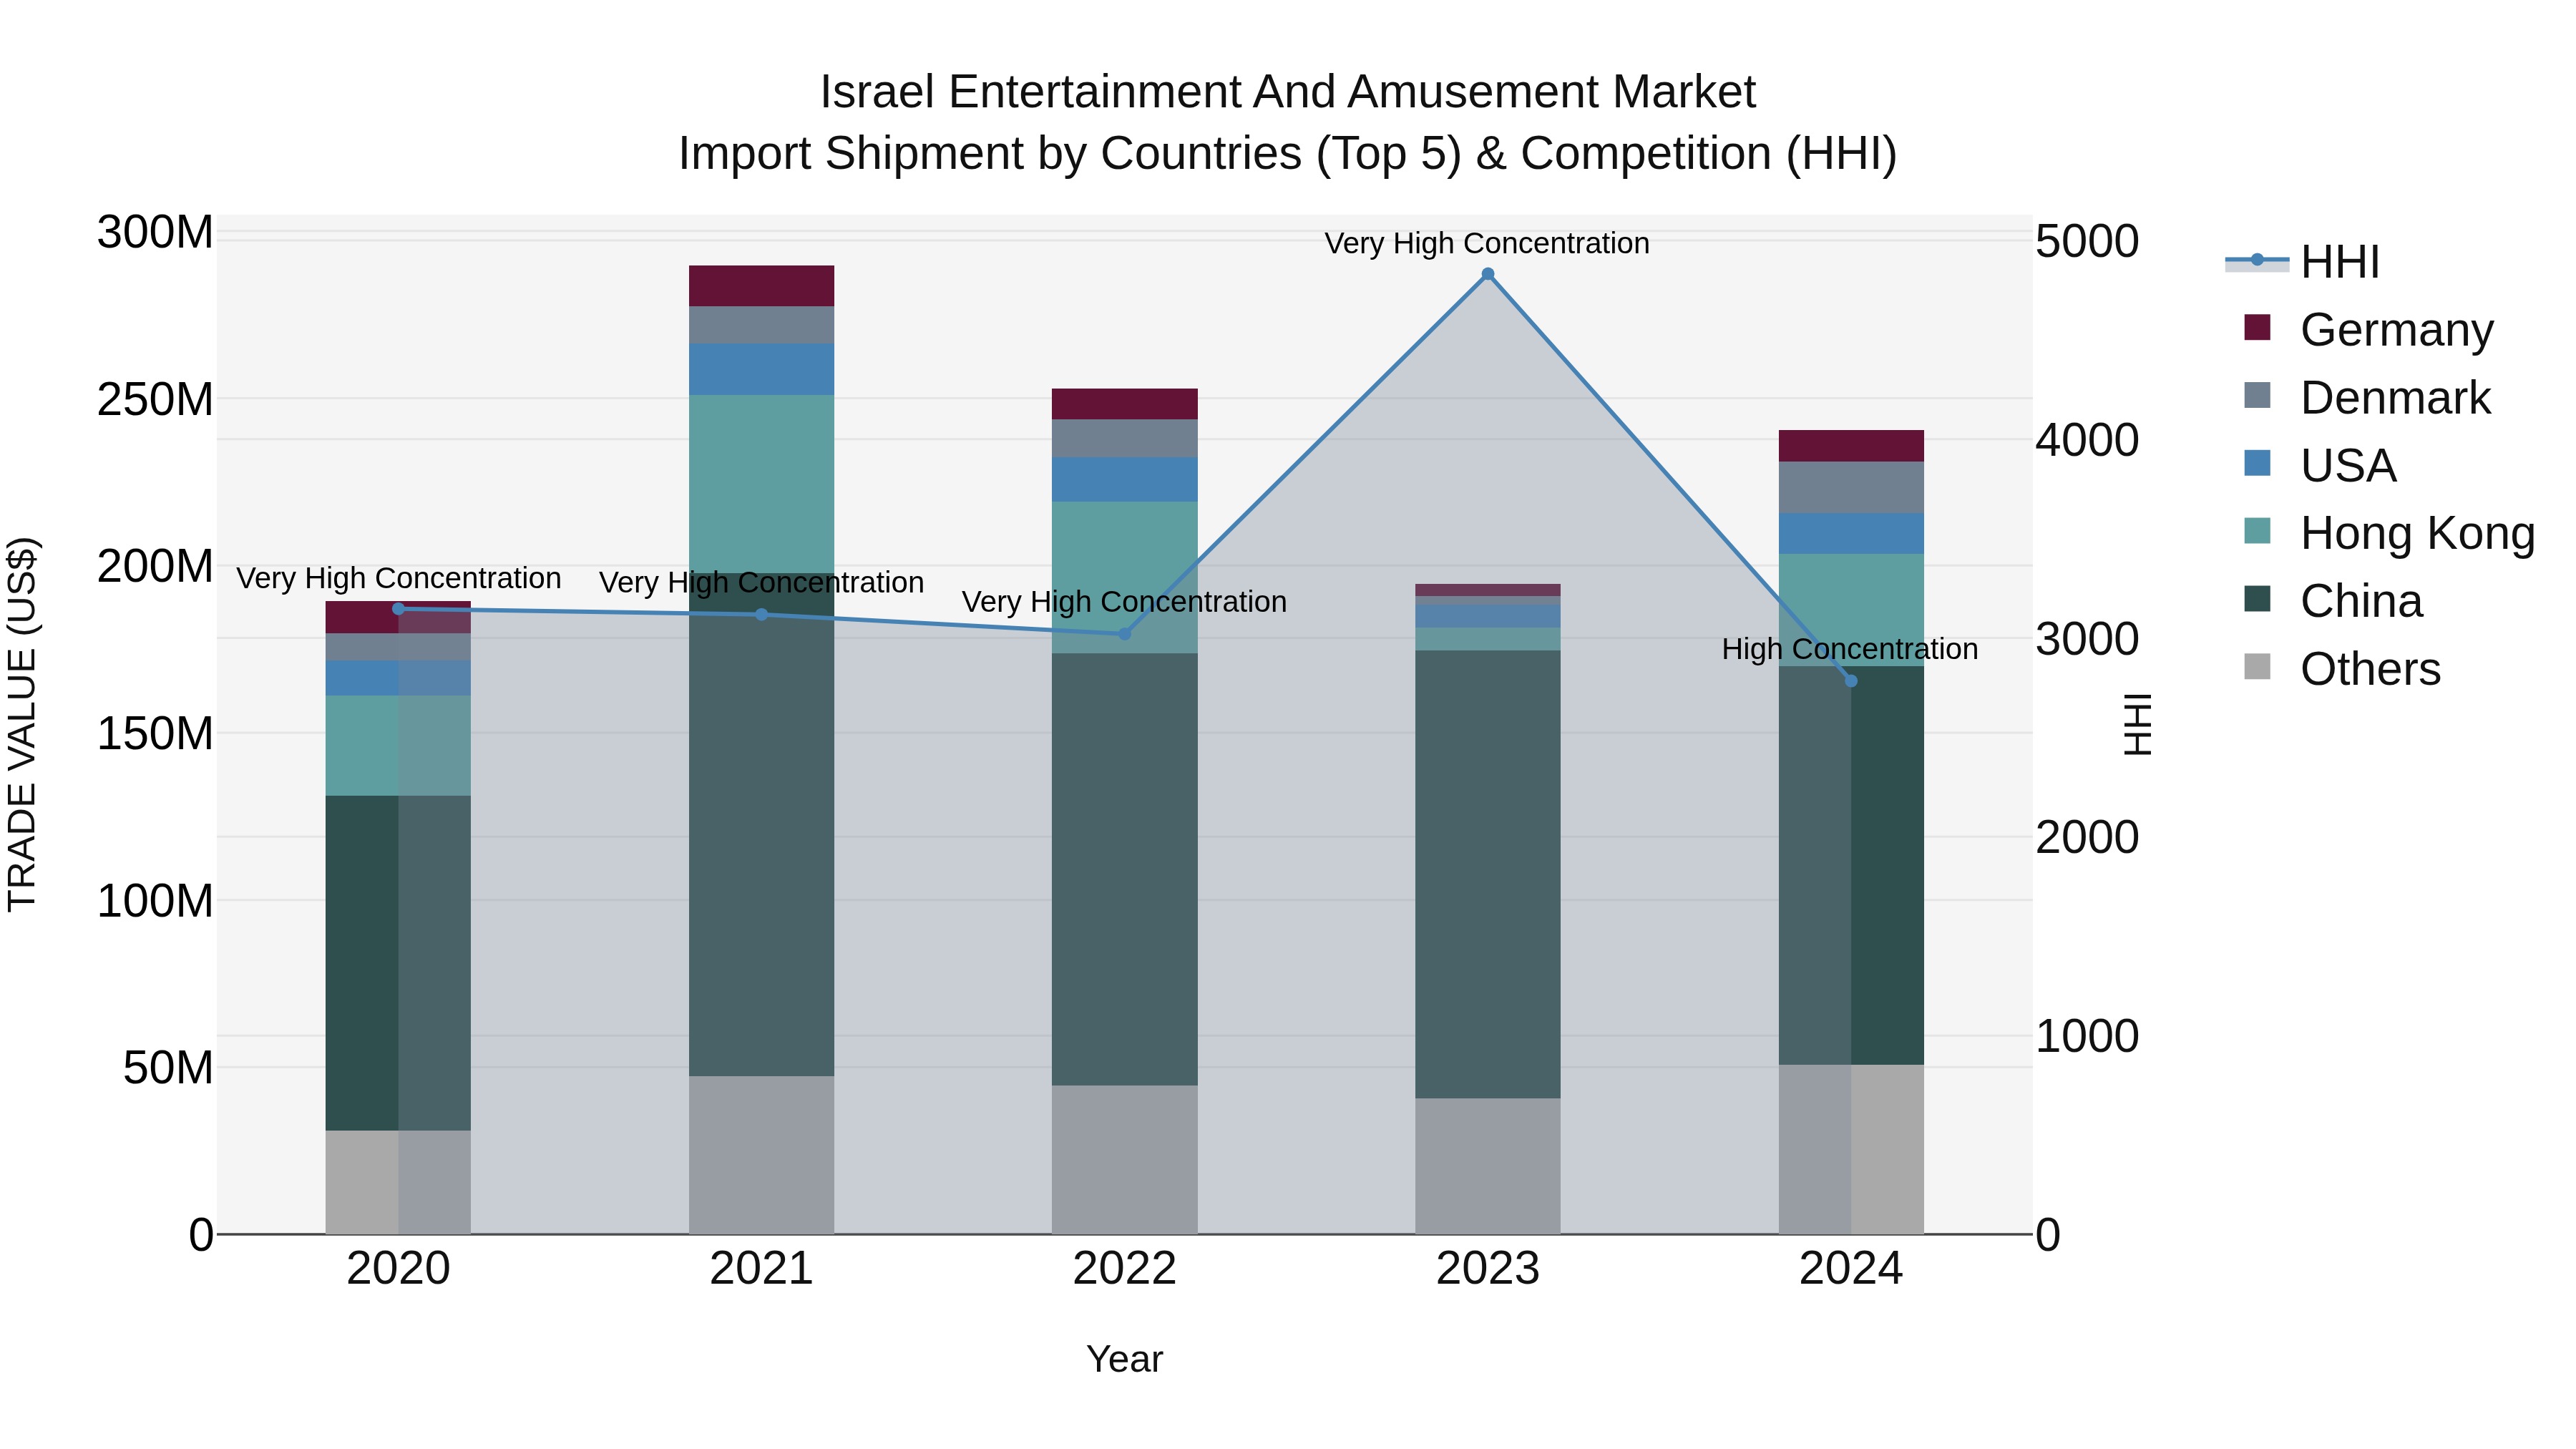Click the 300M y-axis tick label
2576x1449 pixels.
pyautogui.click(x=155, y=232)
